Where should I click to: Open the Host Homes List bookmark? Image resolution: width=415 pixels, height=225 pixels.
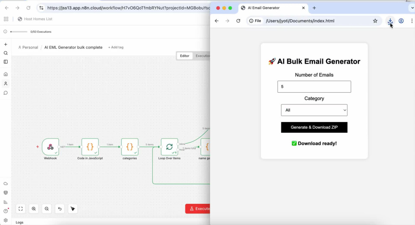point(35,19)
